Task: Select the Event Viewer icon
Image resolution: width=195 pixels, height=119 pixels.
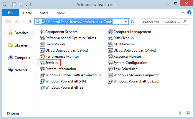Action: (x=42, y=44)
